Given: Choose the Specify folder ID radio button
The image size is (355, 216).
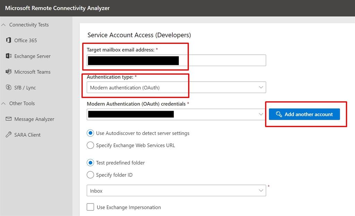Looking at the screenshot, I should click(90, 175).
